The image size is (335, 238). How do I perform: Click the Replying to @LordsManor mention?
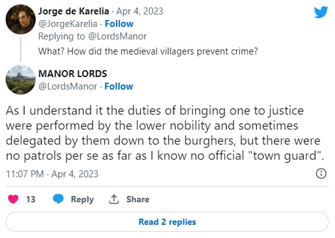click(x=117, y=36)
